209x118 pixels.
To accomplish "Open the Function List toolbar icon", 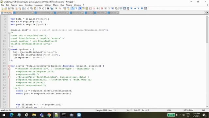I will 90,9.
